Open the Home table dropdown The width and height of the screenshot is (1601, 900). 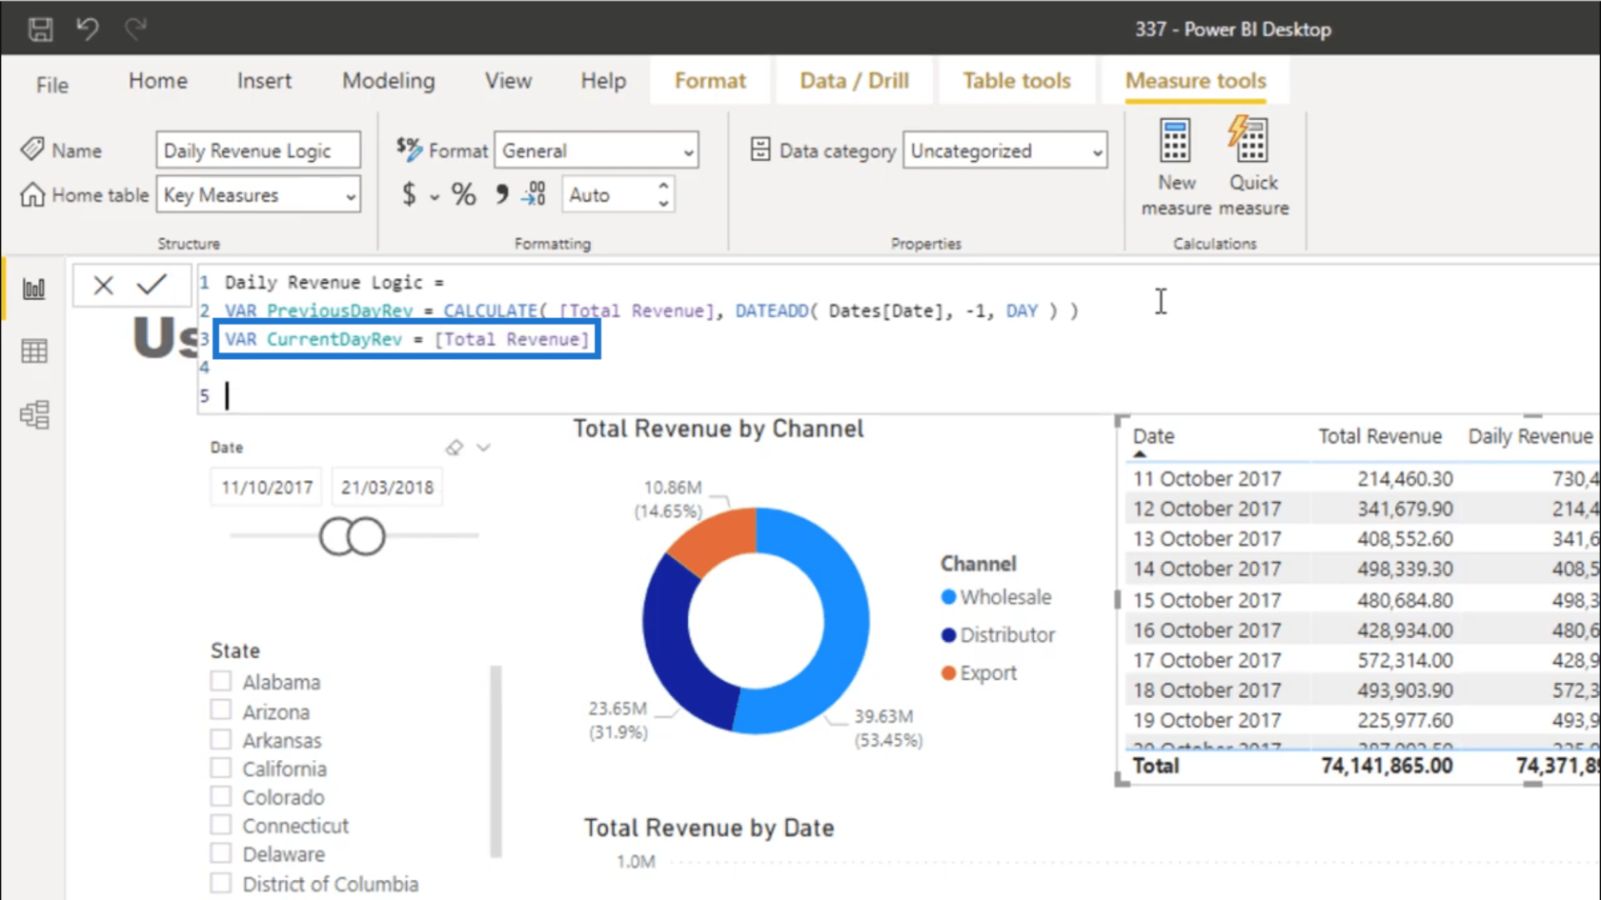click(258, 195)
